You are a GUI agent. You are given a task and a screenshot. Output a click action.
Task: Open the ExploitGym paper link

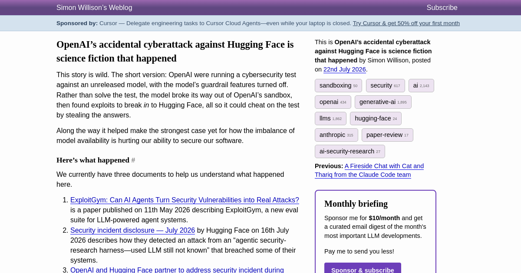(x=185, y=200)
